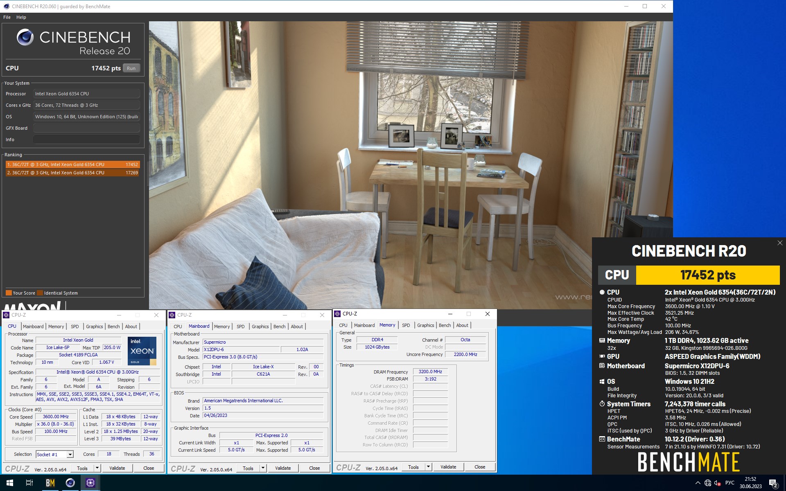Switch to Memory tab in first CPU-Z window
The image size is (786, 491).
pos(56,327)
